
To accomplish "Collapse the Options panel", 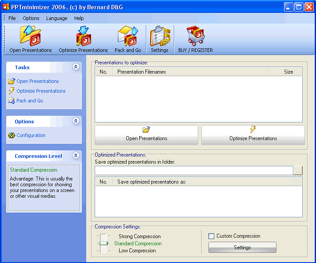I will point(76,121).
